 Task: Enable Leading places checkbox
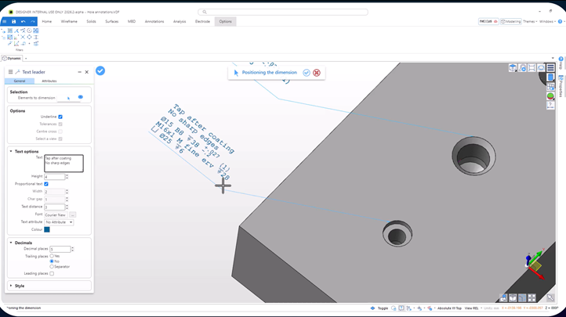point(52,274)
